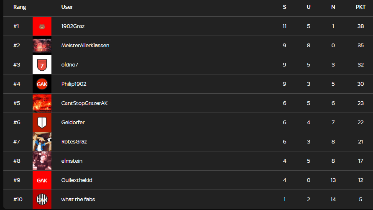Image resolution: width=373 pixels, height=210 pixels.
Task: Click the bear avatar of 1902Graz
Action: click(x=42, y=26)
